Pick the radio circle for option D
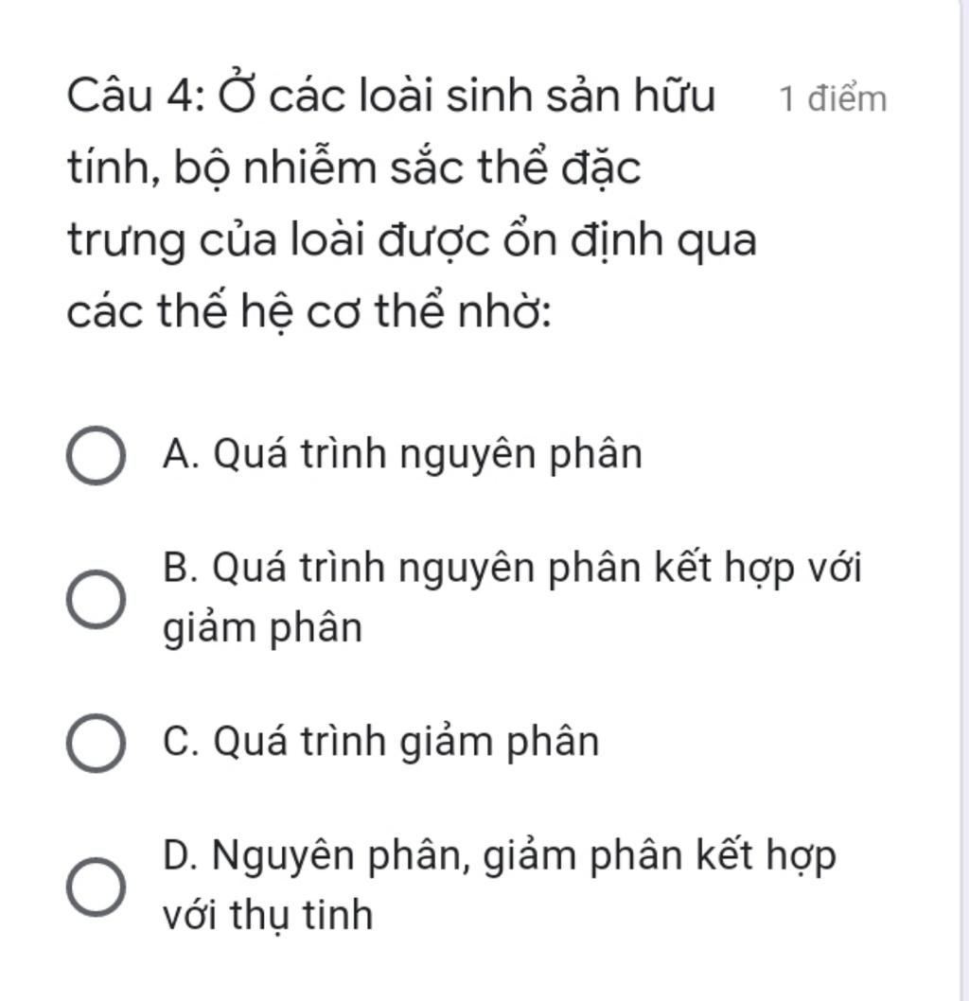The image size is (969, 1001). coord(96,887)
